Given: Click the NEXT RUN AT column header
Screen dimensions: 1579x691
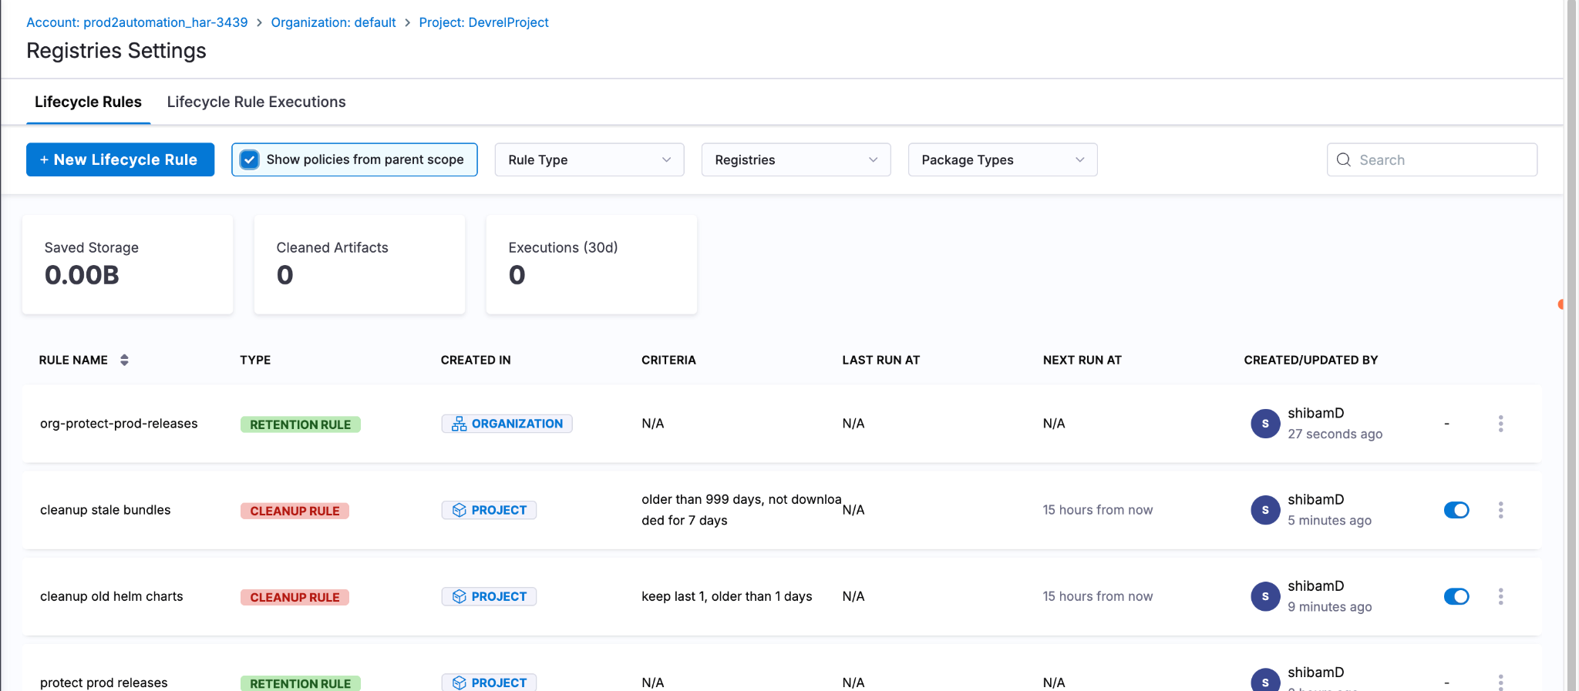Looking at the screenshot, I should 1082,360.
